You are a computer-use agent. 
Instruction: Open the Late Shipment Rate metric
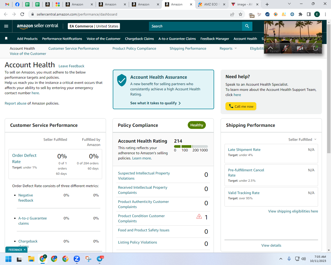(x=244, y=150)
